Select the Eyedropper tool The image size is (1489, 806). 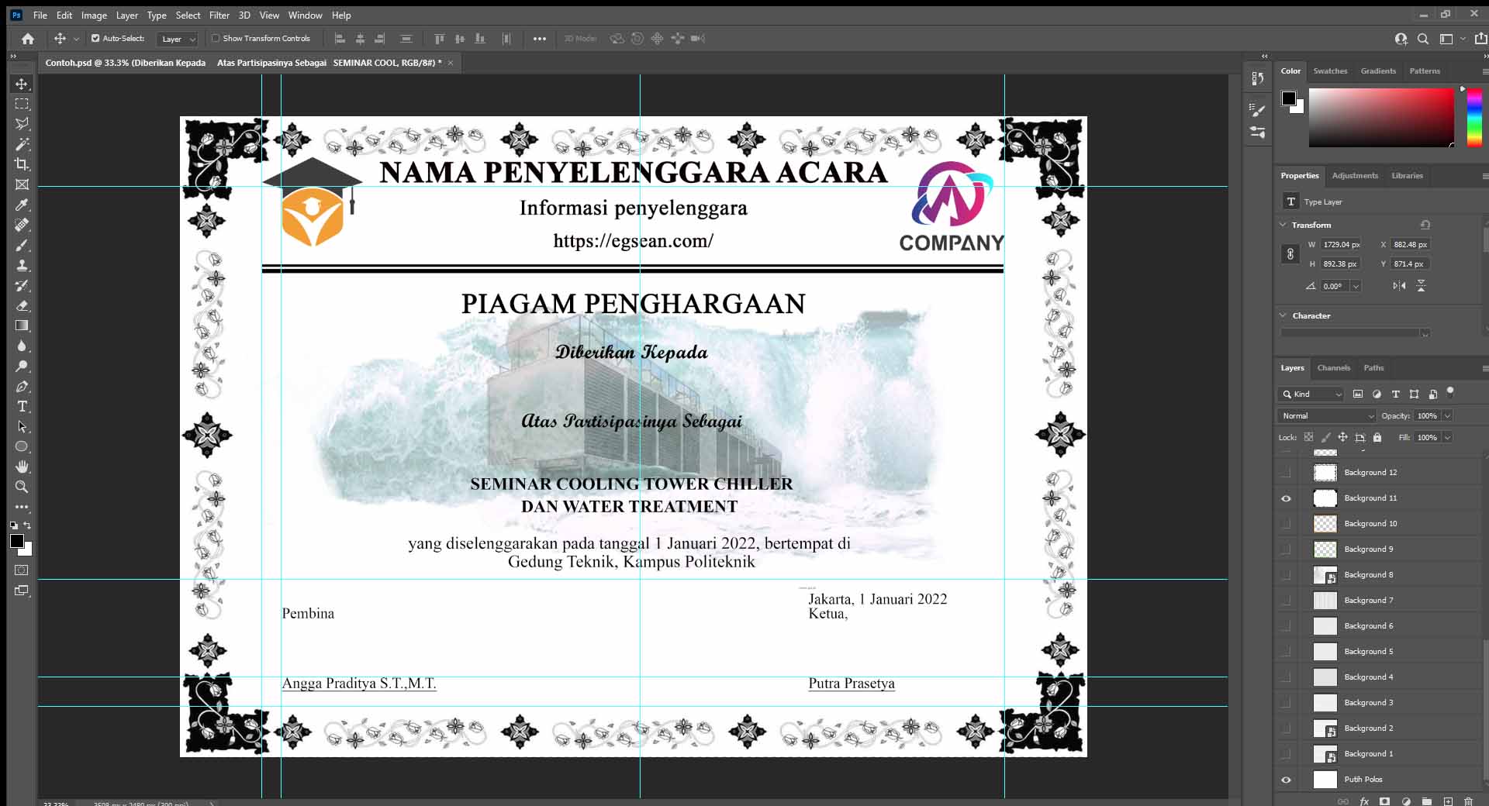tap(22, 205)
